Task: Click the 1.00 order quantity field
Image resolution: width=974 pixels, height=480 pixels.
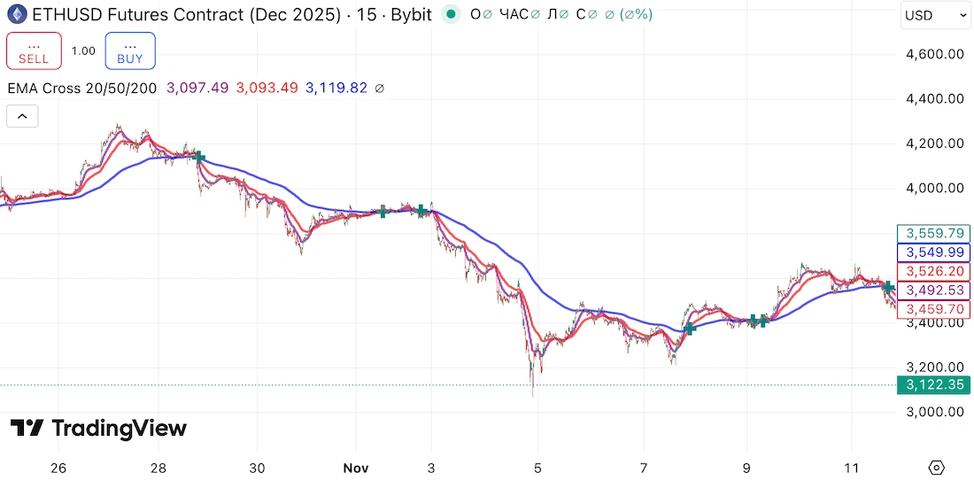Action: coord(83,51)
